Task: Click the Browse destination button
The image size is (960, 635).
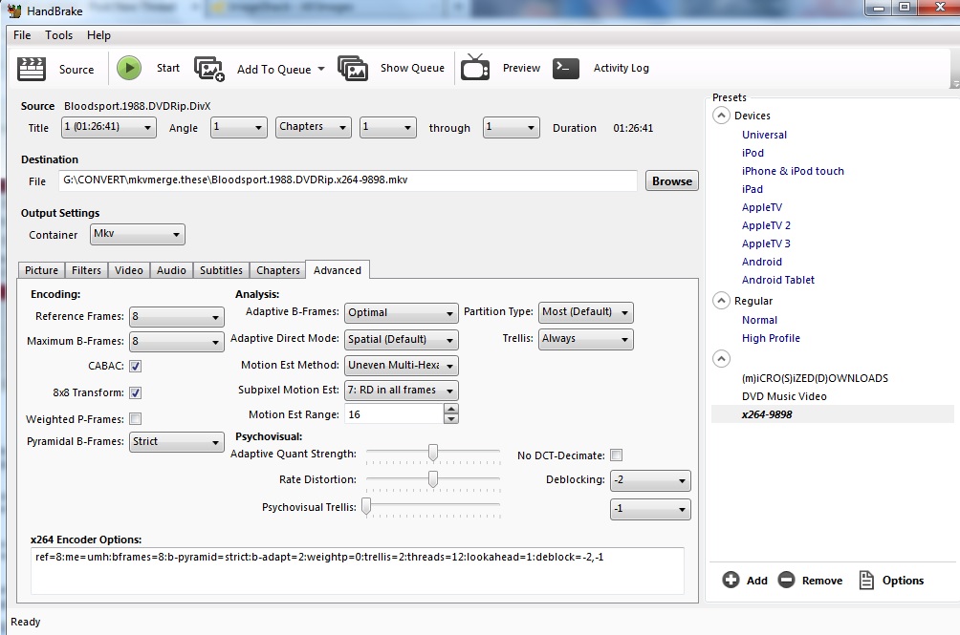Action: (672, 181)
